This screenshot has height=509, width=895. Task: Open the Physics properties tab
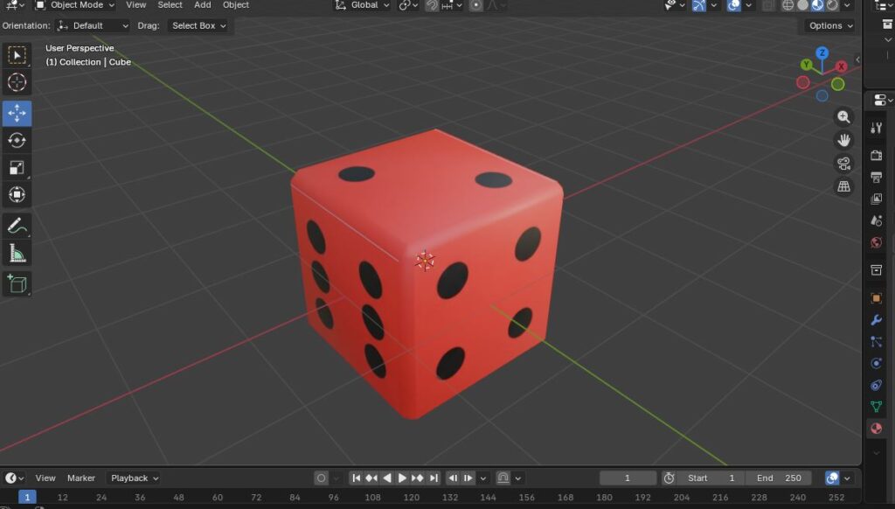tap(876, 363)
